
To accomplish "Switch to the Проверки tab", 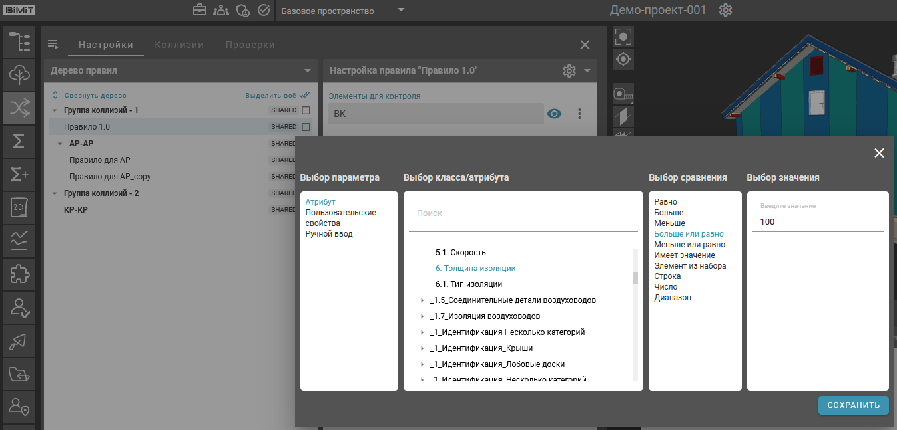I will click(250, 45).
